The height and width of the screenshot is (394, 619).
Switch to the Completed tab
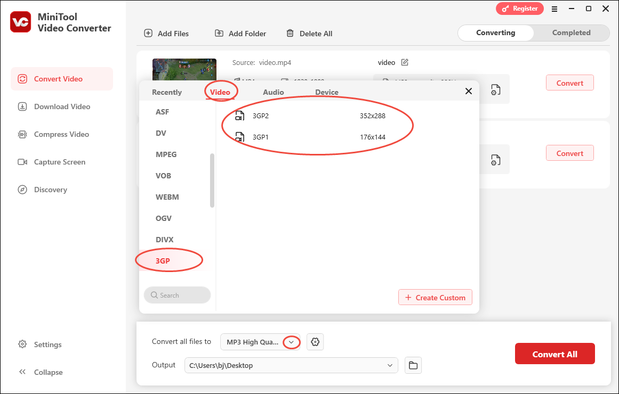click(571, 32)
